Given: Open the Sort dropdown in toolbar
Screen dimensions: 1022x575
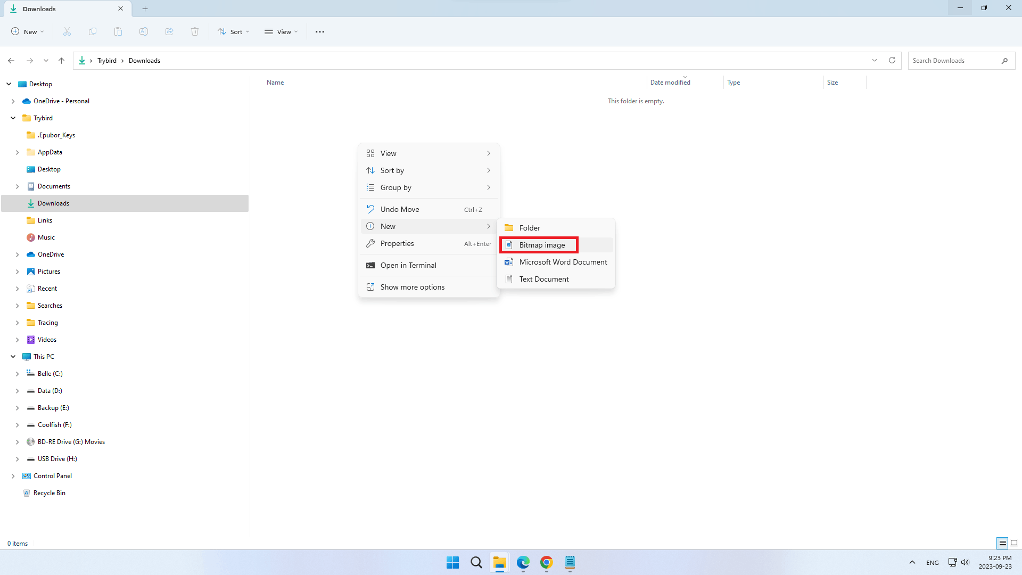Looking at the screenshot, I should coord(234,32).
